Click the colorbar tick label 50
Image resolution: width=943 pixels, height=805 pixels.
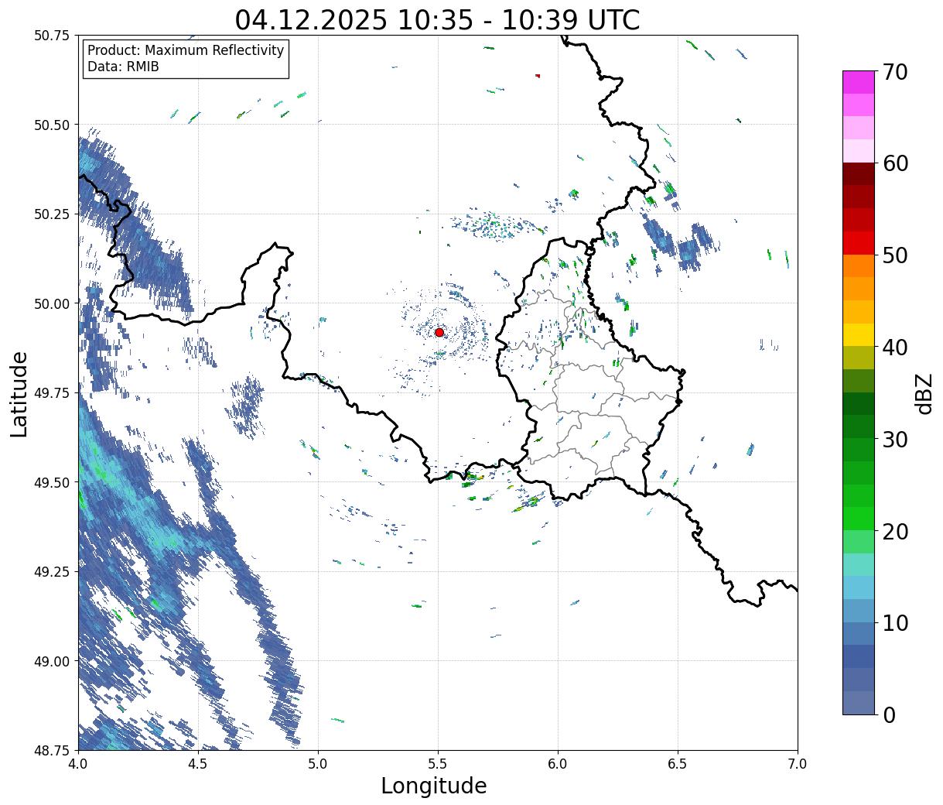[894, 255]
